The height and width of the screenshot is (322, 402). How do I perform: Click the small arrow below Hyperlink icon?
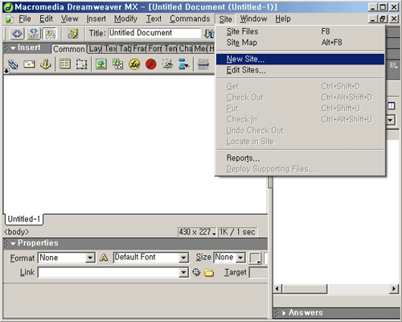6,71
